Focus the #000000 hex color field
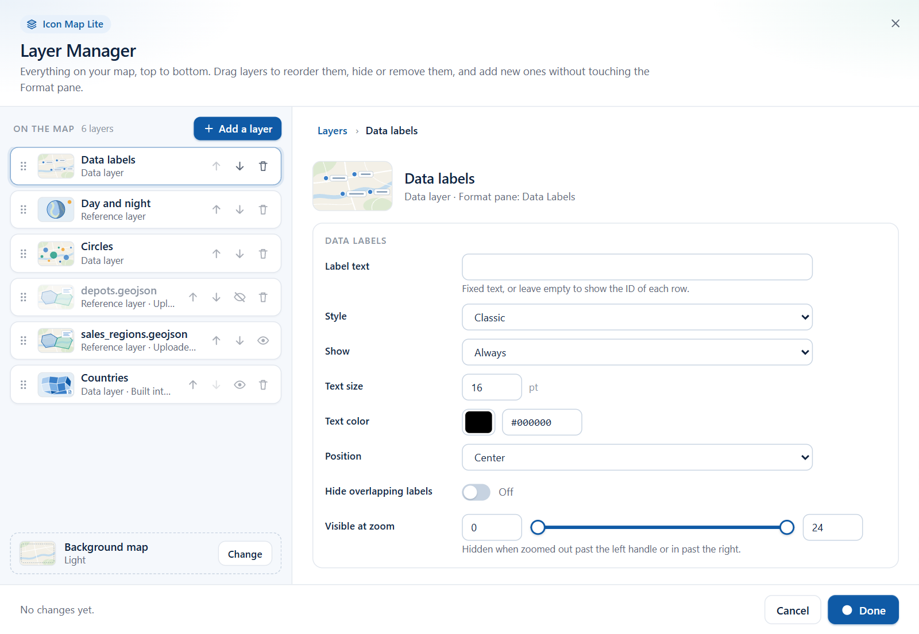This screenshot has height=634, width=919. (542, 422)
